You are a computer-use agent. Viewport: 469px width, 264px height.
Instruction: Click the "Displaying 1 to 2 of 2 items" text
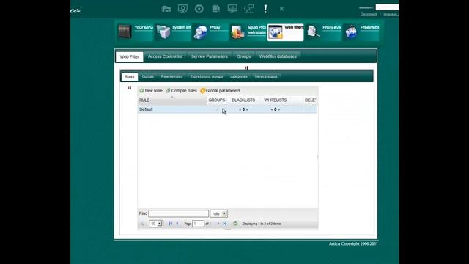click(x=262, y=224)
